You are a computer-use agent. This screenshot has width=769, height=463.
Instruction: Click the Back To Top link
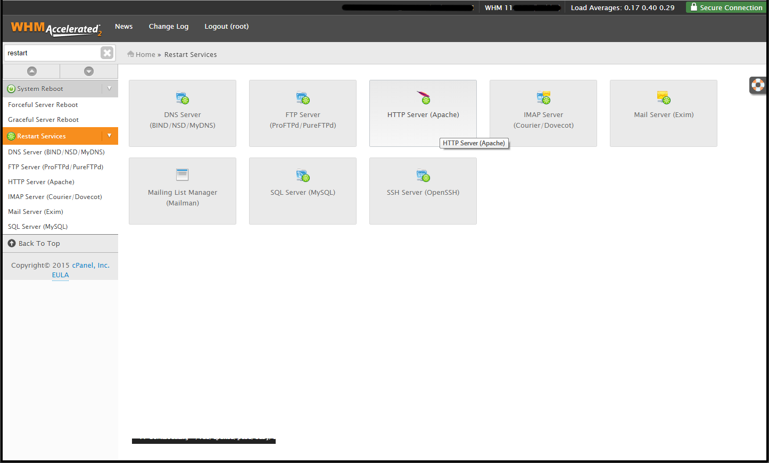[x=39, y=243]
